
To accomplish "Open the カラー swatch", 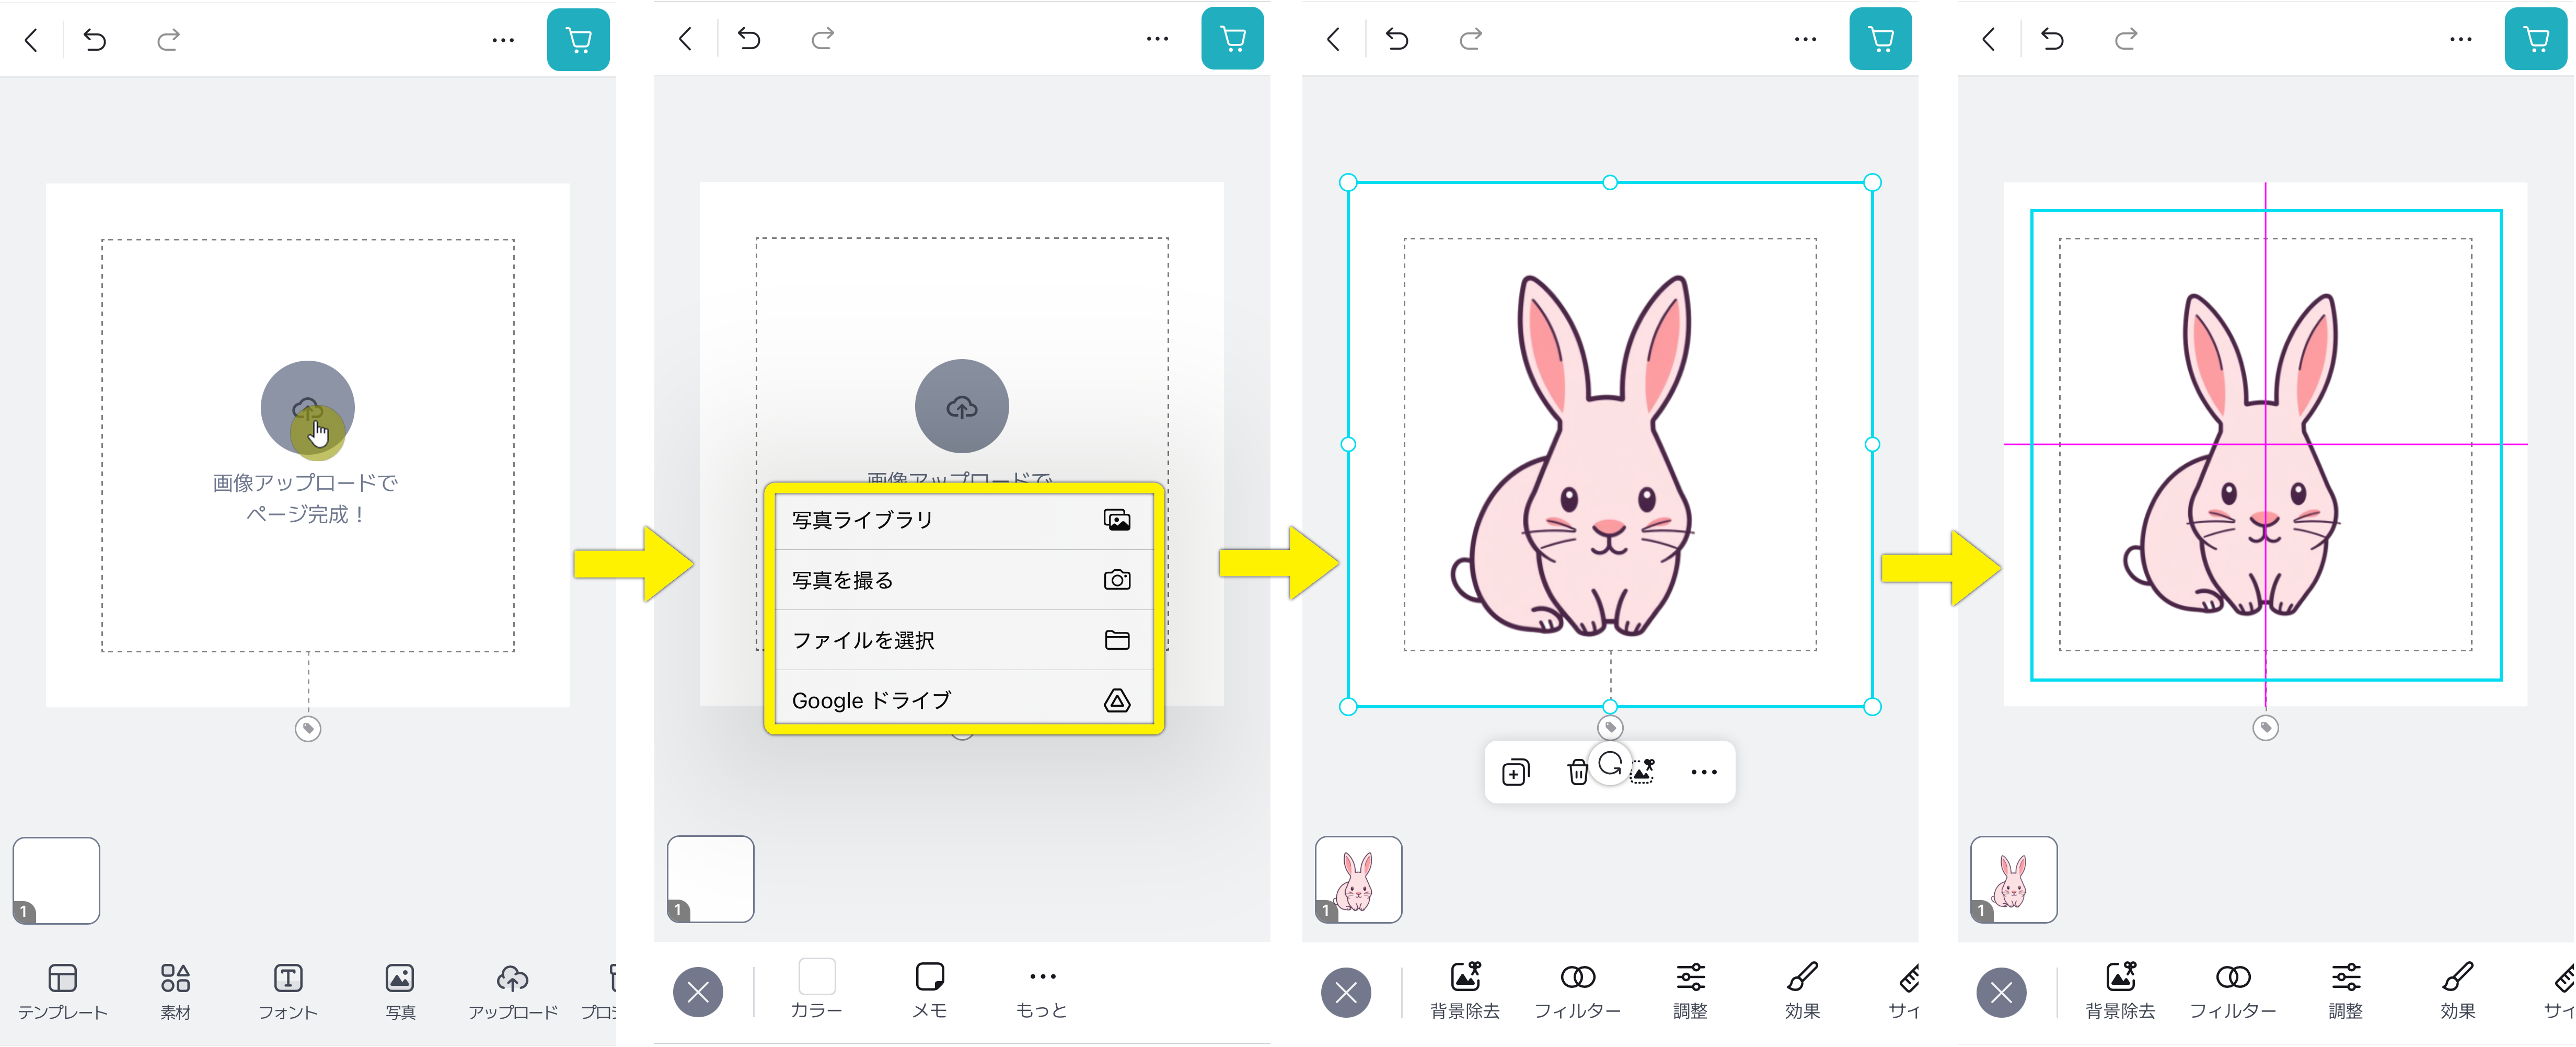I will click(x=817, y=989).
